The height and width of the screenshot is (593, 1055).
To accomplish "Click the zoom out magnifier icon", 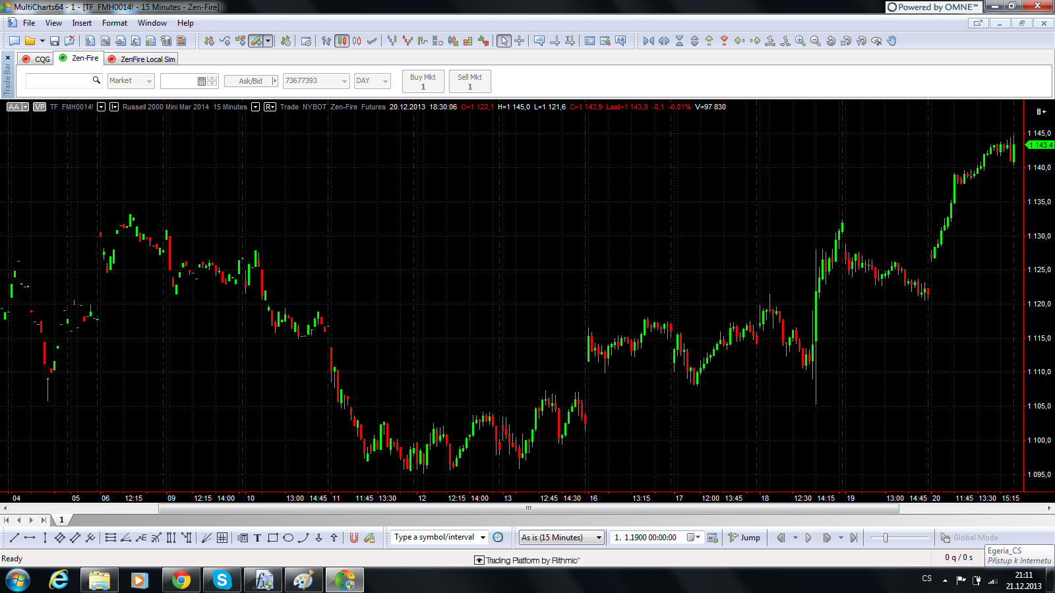I will (x=816, y=41).
